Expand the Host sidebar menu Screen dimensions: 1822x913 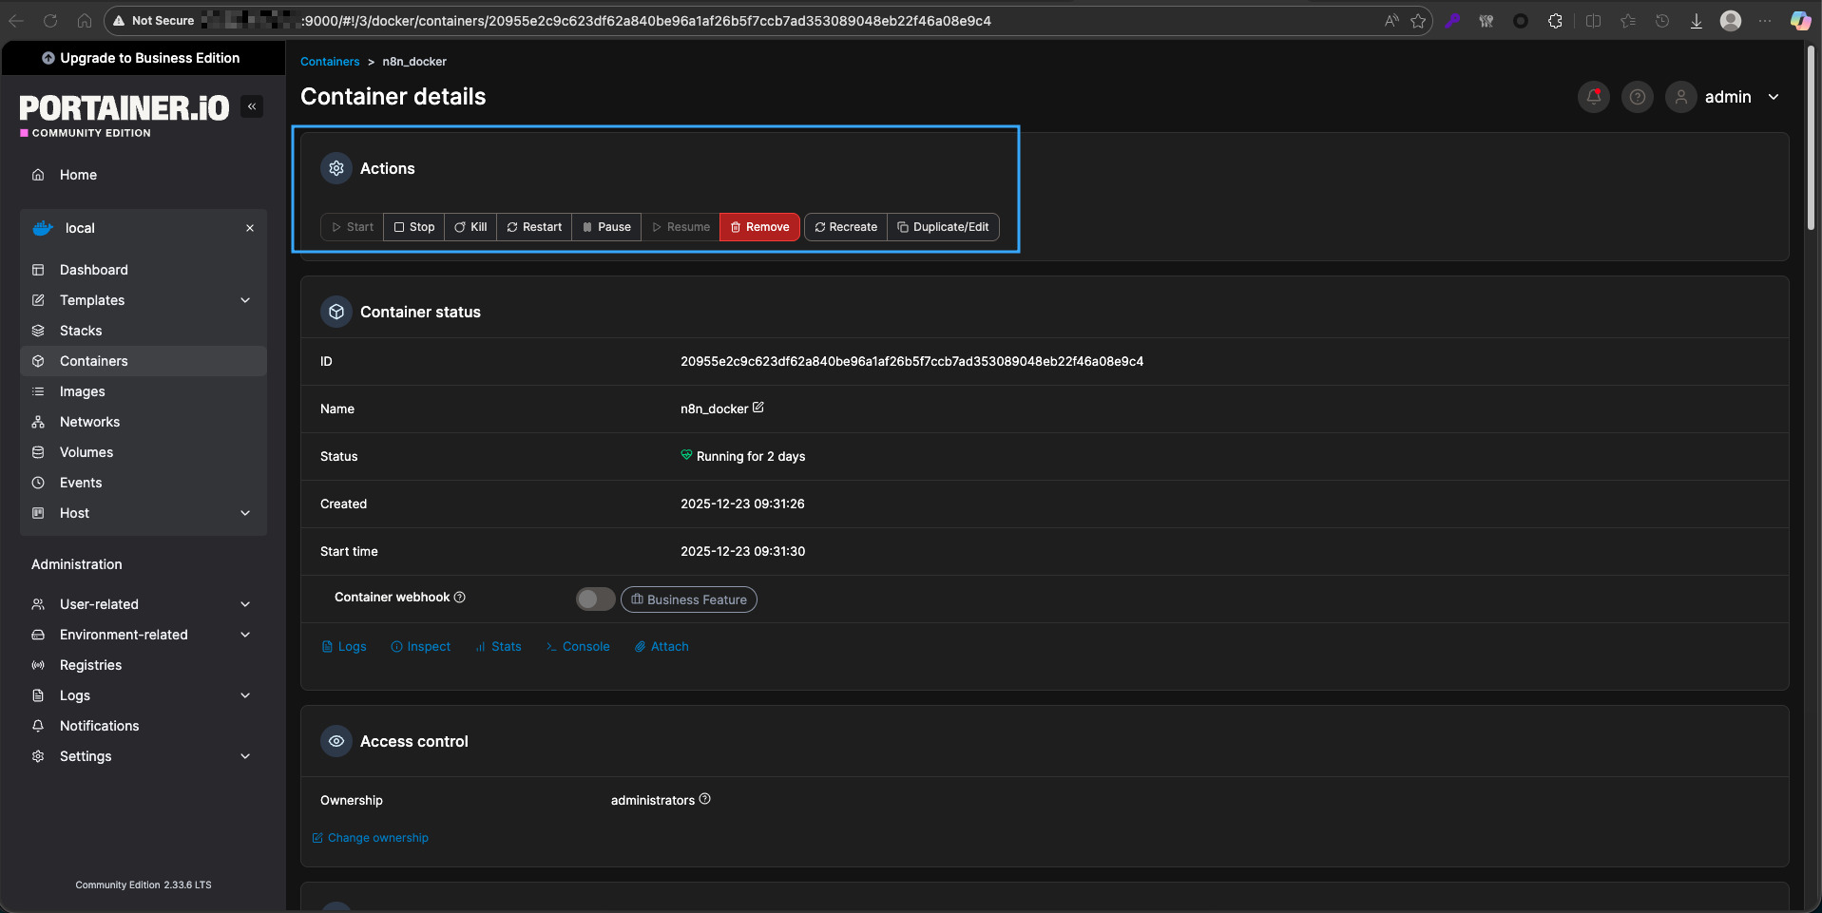245,513
